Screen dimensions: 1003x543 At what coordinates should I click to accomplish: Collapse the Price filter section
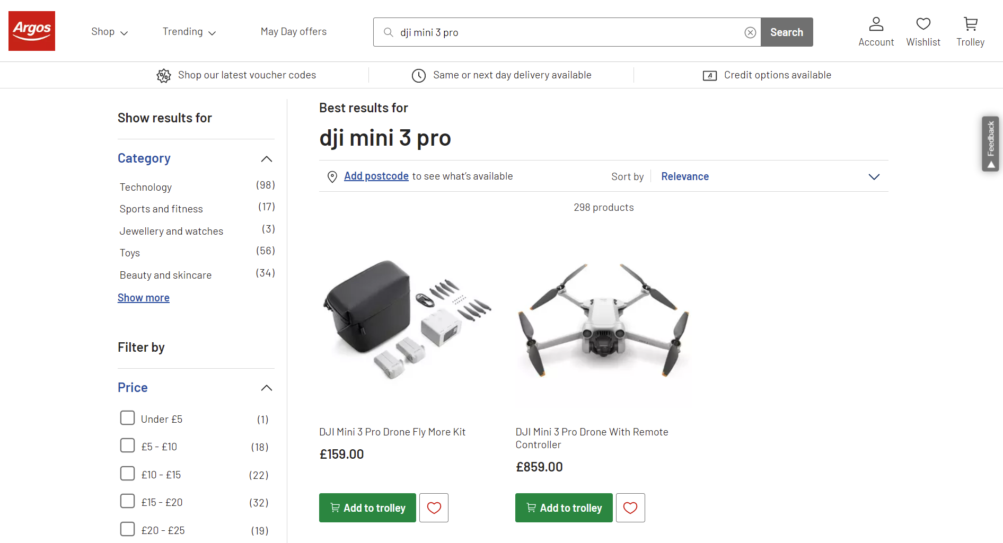pyautogui.click(x=267, y=388)
